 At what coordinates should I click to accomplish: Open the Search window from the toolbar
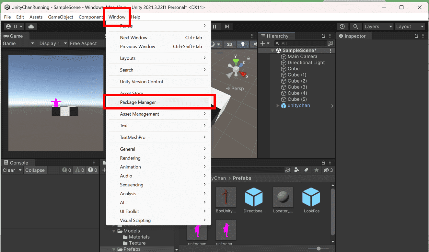coord(355,26)
